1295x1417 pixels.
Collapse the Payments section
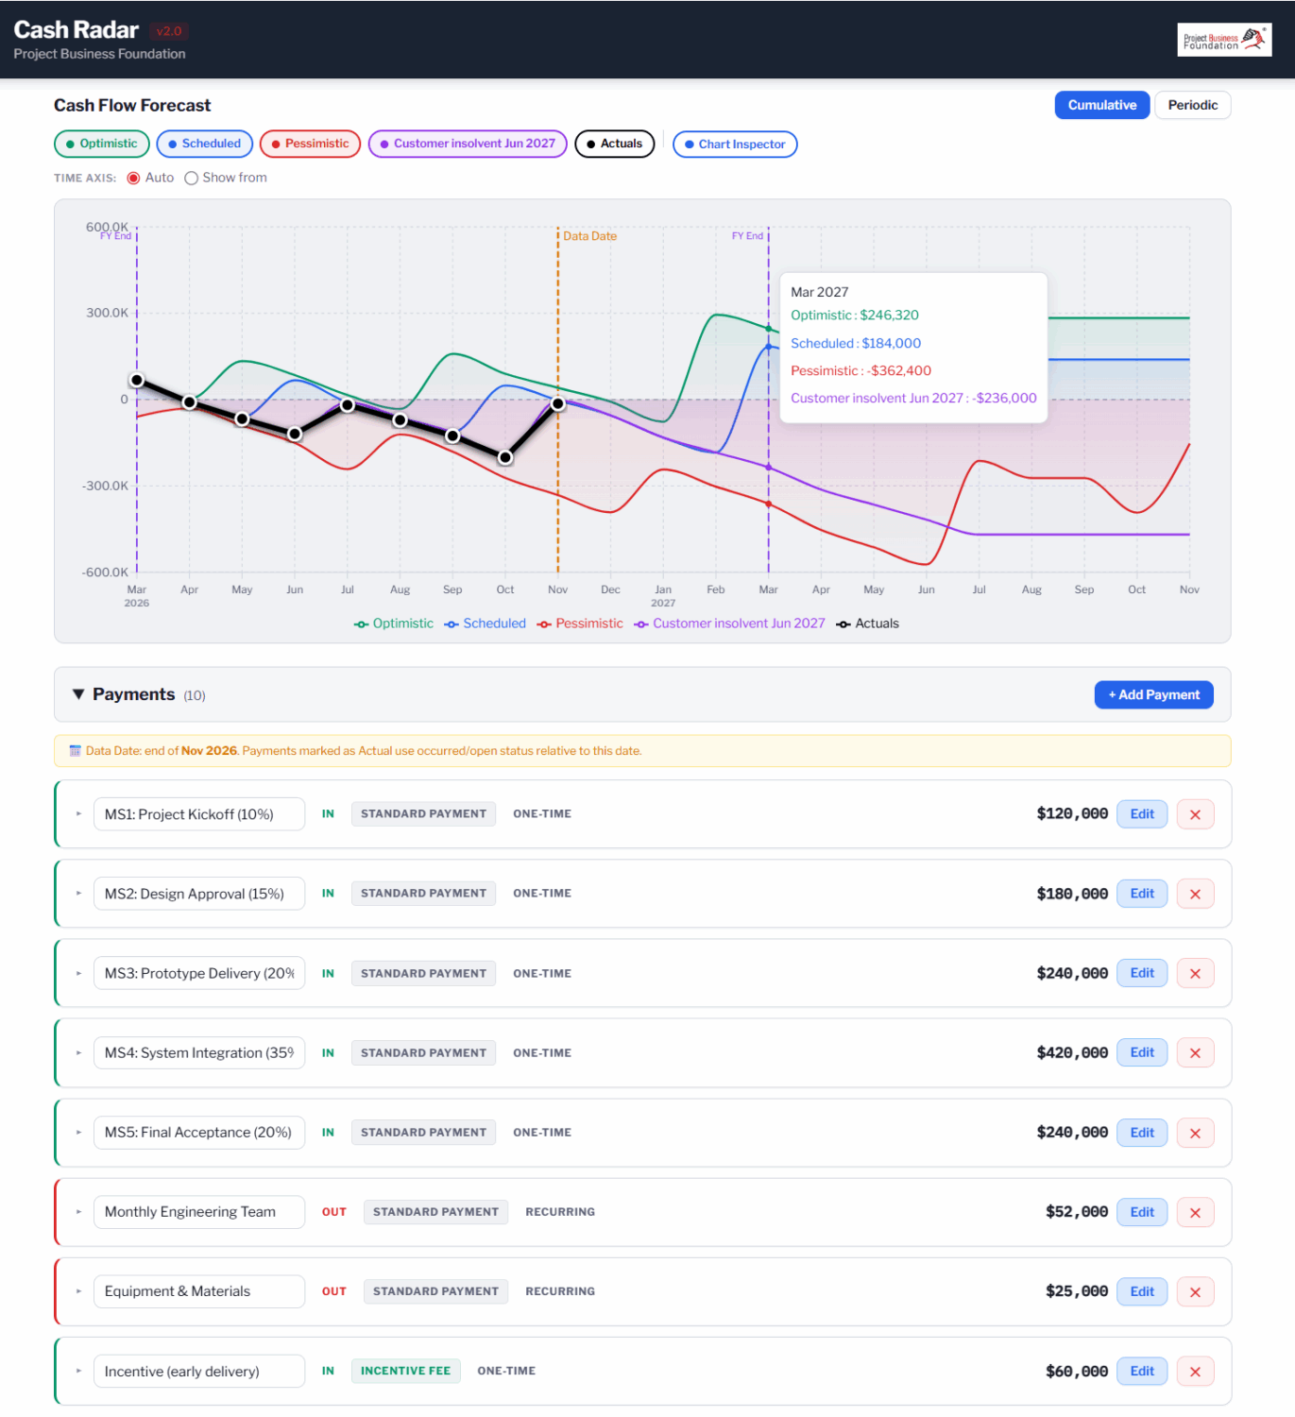point(78,694)
